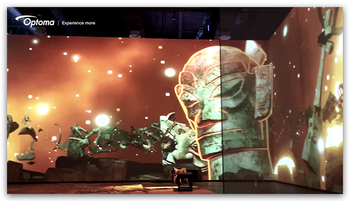Click the Optoma logo
350x201 pixels.
click(35, 21)
